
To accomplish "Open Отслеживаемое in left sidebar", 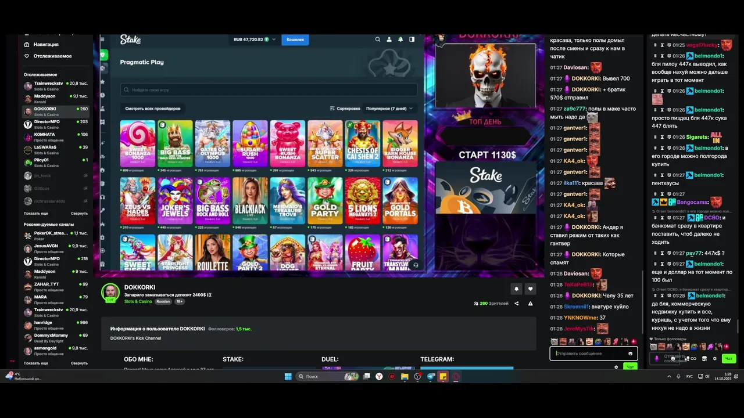I will (48, 56).
